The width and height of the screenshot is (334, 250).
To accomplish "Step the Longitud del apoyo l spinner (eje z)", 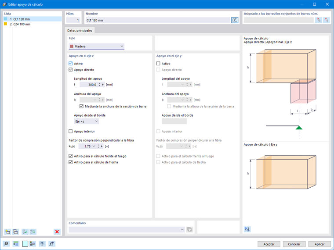I will 99,85.
